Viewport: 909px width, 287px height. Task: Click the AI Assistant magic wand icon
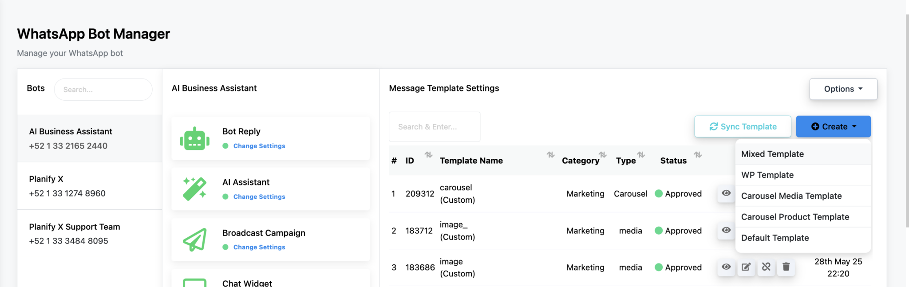coord(195,189)
